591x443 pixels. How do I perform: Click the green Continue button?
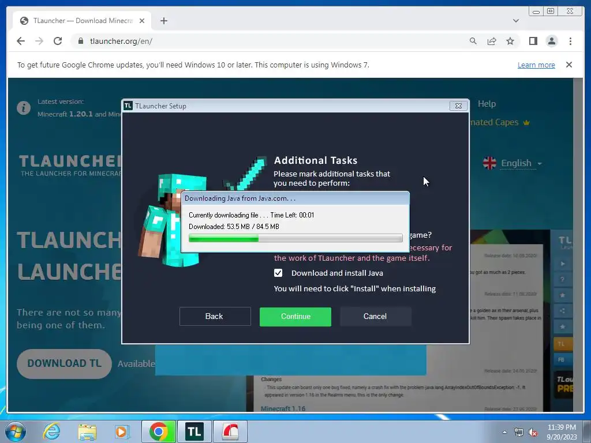pos(295,317)
